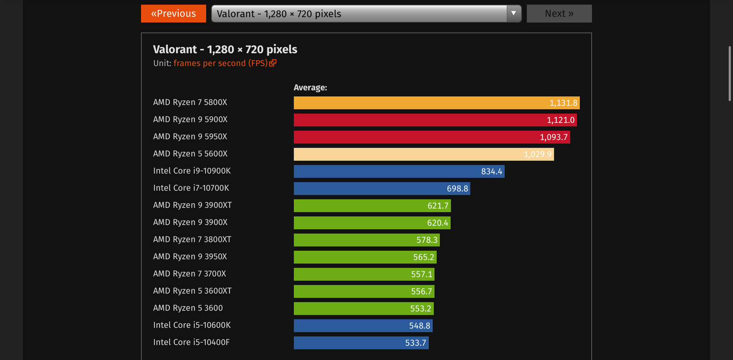733x360 pixels.
Task: Click the 548.8 value on Core i5-10600K bar
Action: 420,326
